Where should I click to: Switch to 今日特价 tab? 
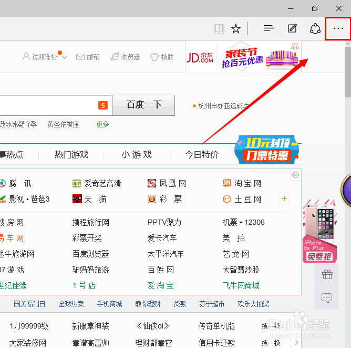[x=201, y=155]
